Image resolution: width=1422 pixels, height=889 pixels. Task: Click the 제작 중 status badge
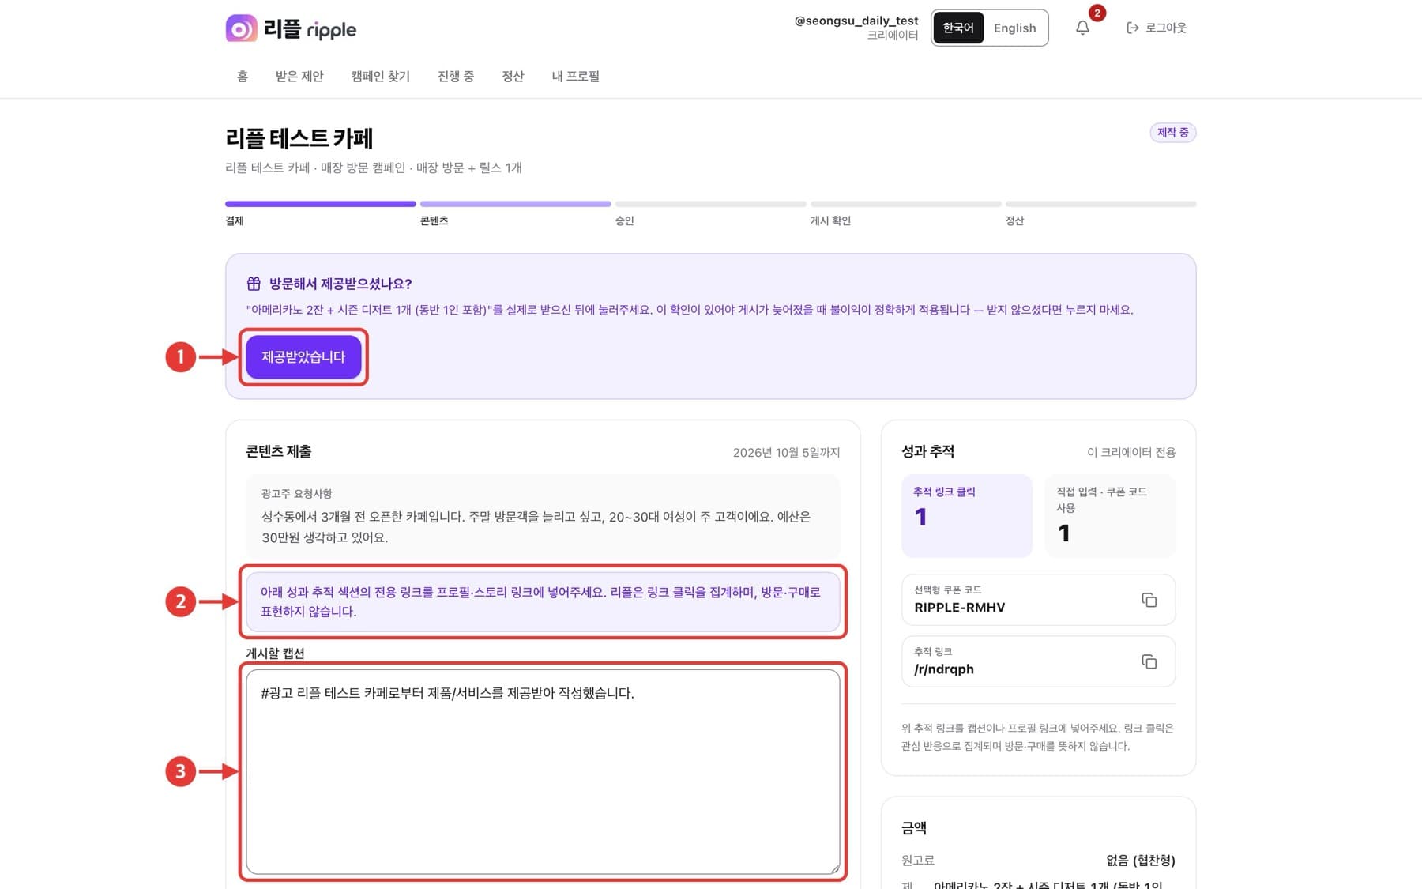pyautogui.click(x=1172, y=132)
